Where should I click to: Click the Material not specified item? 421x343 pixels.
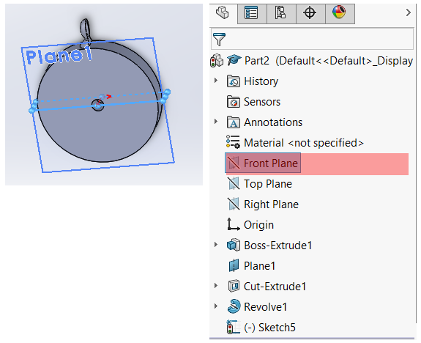pyautogui.click(x=295, y=142)
